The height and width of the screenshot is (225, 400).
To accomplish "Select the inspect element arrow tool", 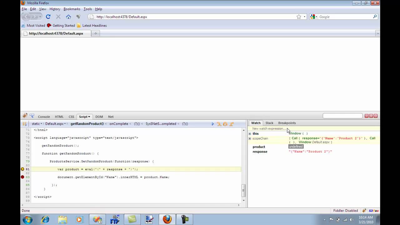I will (x=32, y=115).
